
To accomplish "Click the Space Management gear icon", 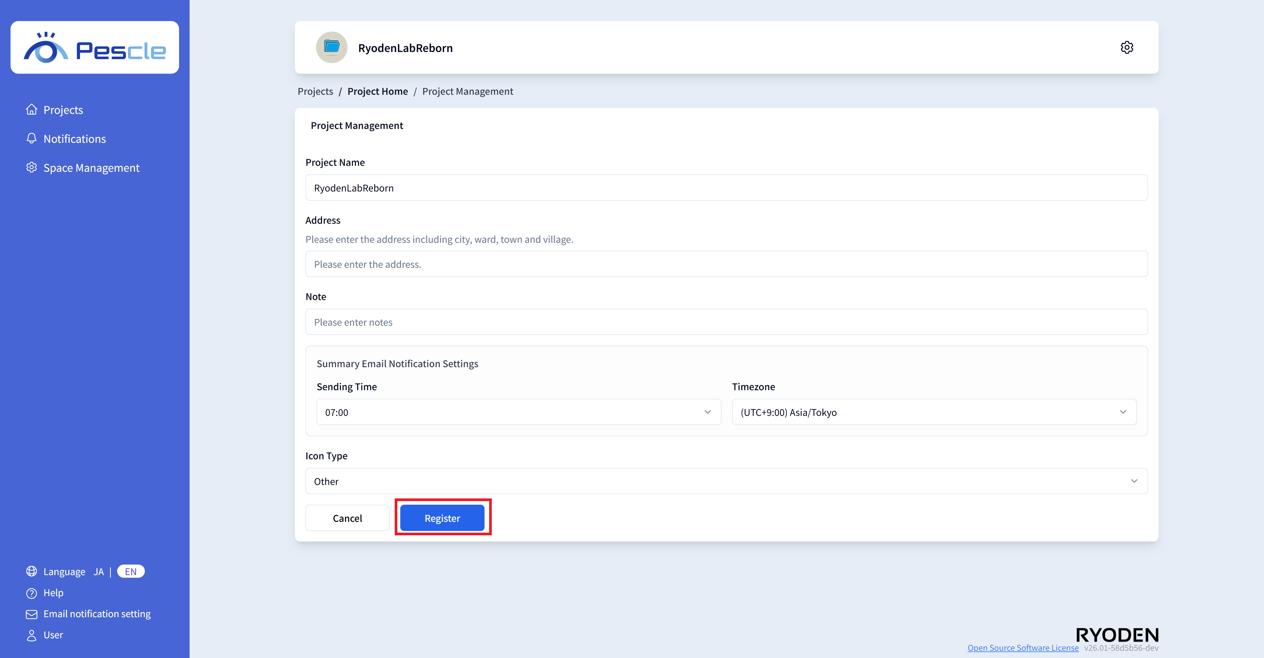I will (31, 168).
